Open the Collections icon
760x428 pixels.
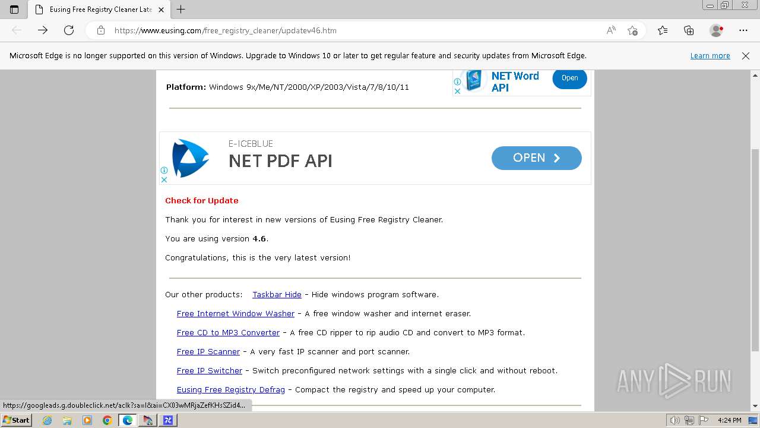click(689, 30)
